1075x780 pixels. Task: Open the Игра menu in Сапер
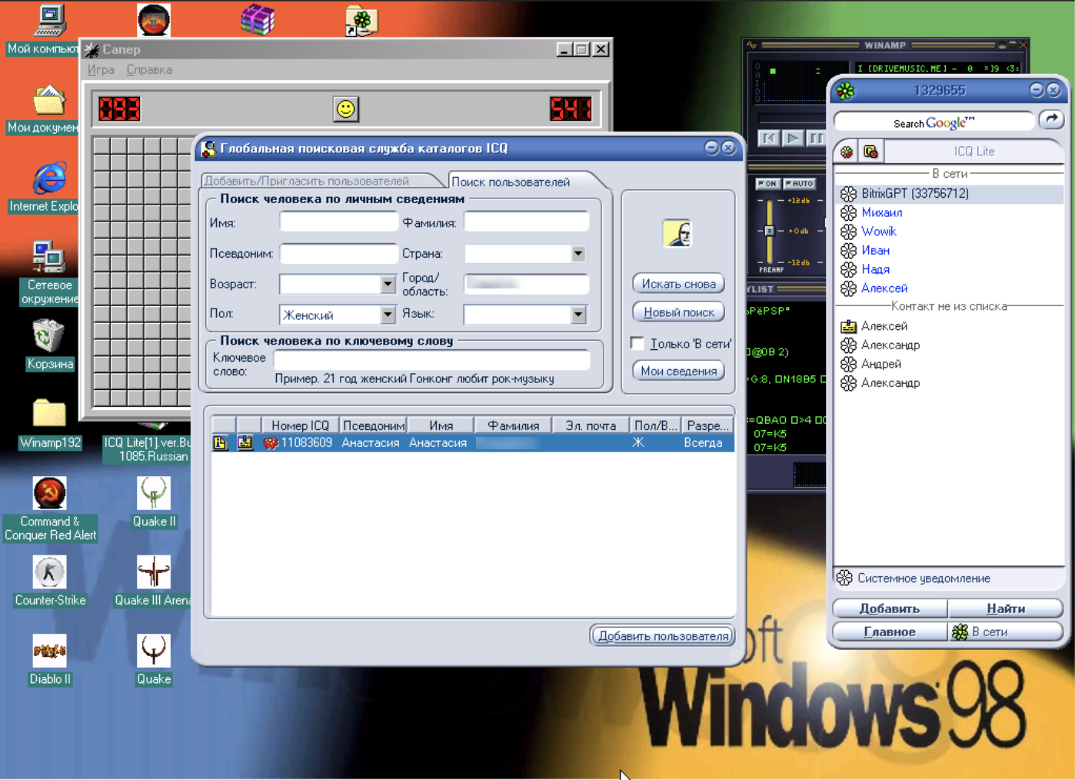101,69
